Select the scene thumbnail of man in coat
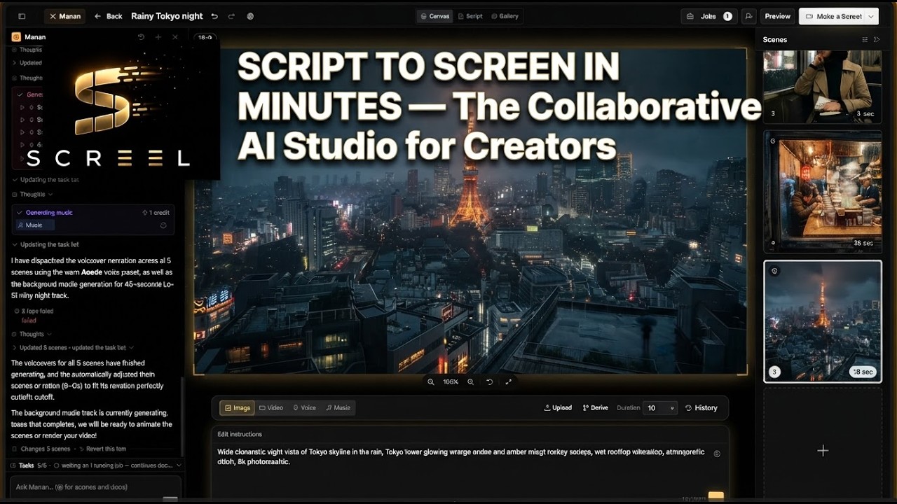The image size is (897, 504). pyautogui.click(x=823, y=85)
